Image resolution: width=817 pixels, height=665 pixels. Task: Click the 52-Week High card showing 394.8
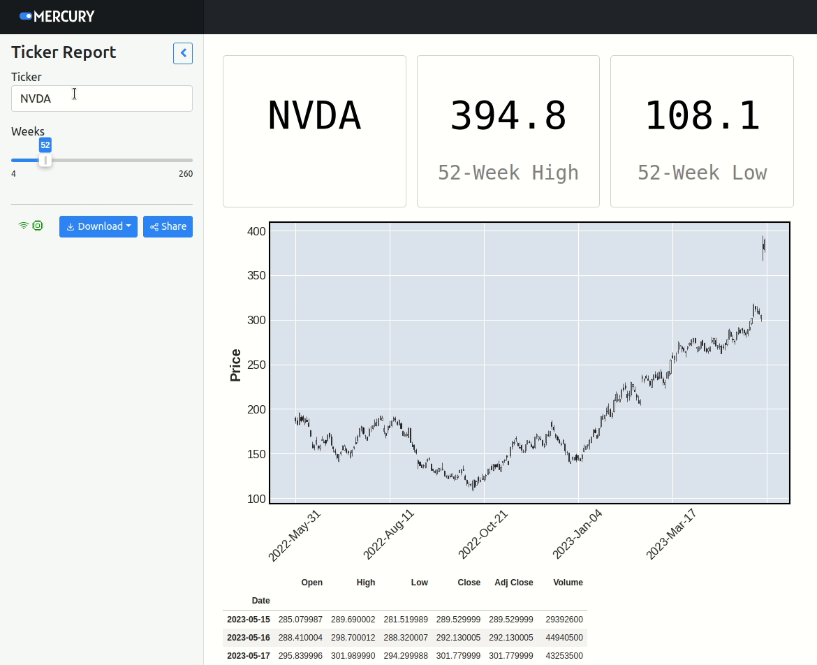pyautogui.click(x=508, y=131)
